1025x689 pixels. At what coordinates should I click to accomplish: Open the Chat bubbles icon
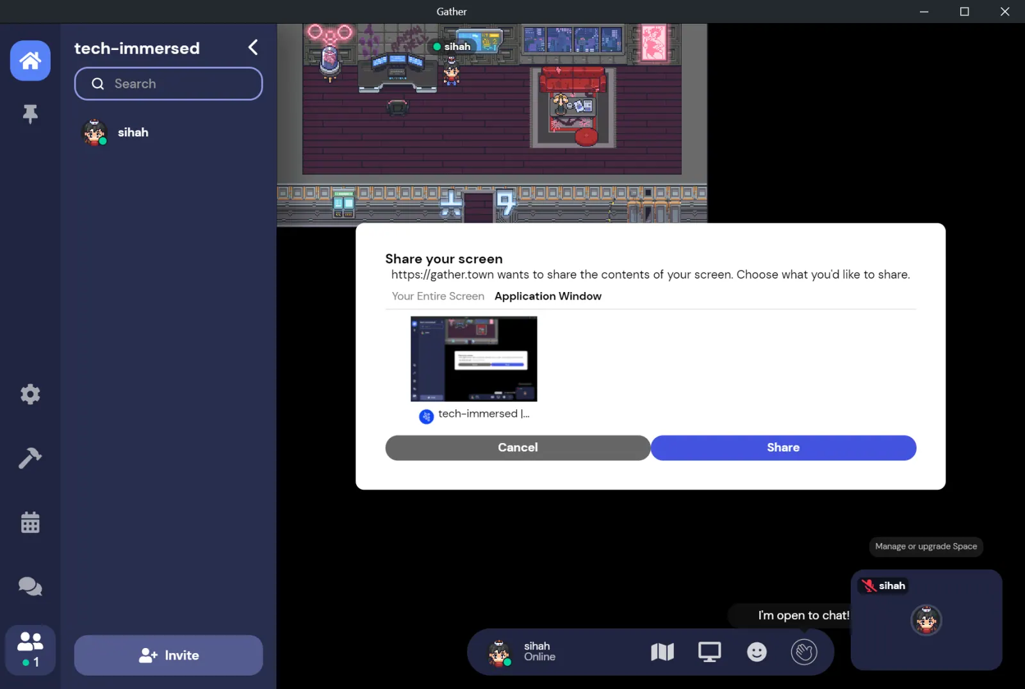point(30,587)
